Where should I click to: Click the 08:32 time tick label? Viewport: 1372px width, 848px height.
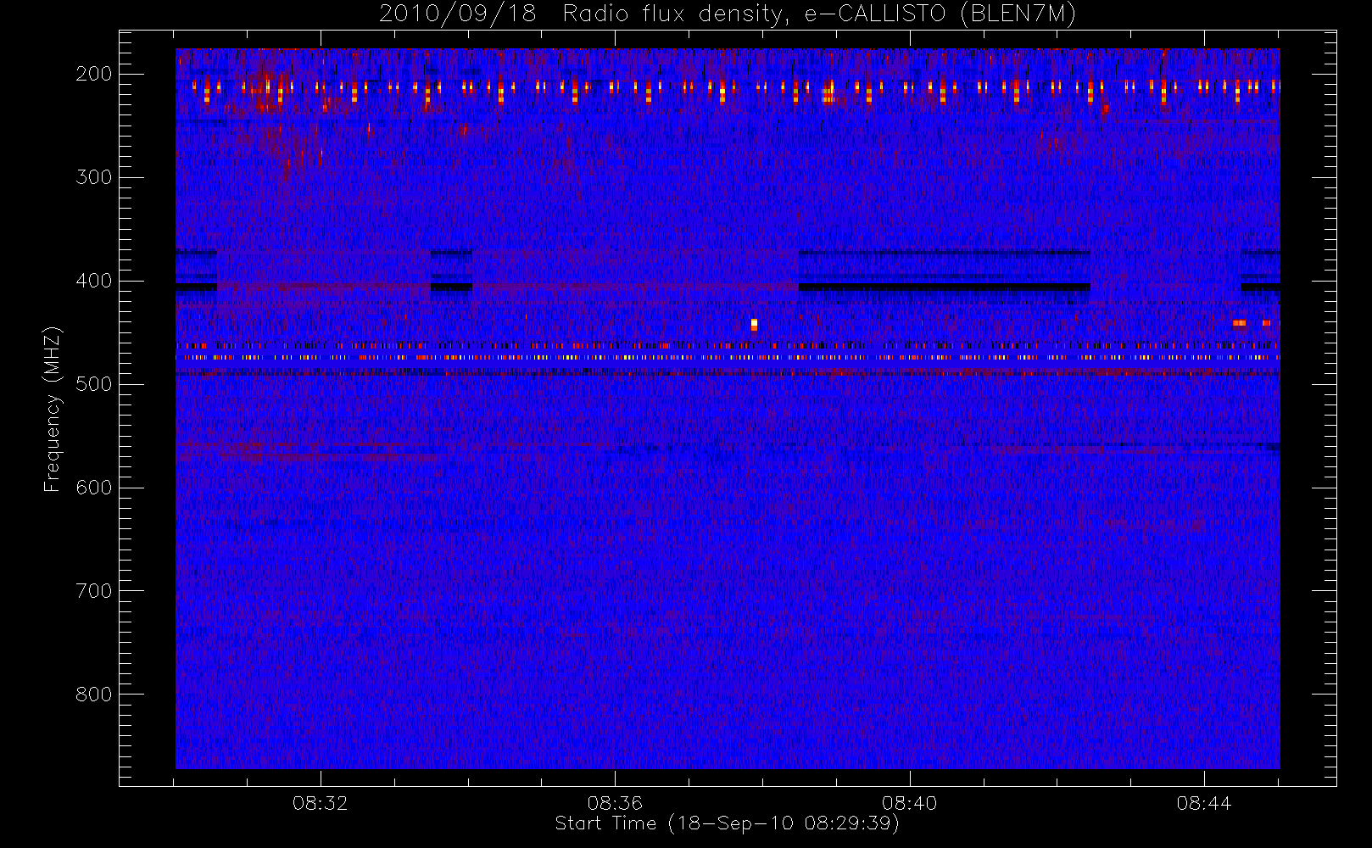[321, 803]
